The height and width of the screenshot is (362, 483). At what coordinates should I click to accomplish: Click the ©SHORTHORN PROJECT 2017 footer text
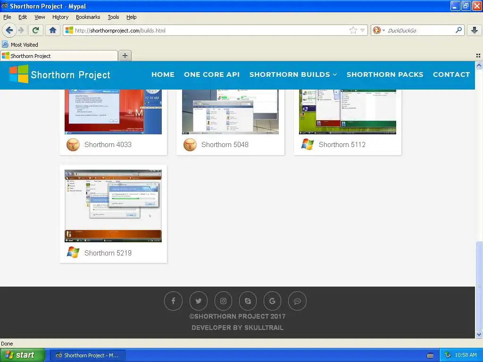237,316
